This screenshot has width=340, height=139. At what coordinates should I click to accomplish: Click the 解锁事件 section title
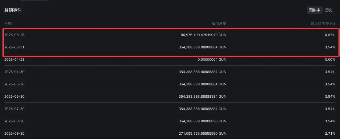click(13, 10)
